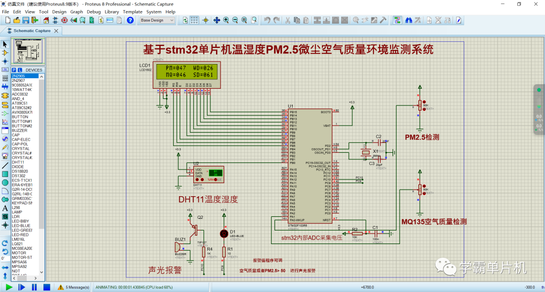
Task: Close the Schematic Capture tab
Action: click(57, 31)
